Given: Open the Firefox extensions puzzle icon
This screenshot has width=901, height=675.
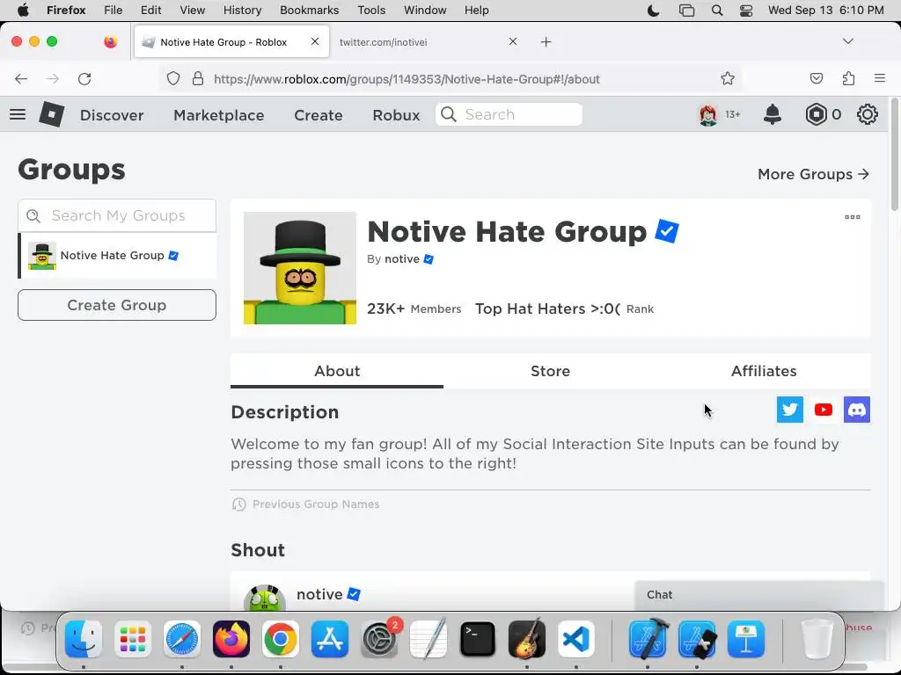Looking at the screenshot, I should (849, 78).
